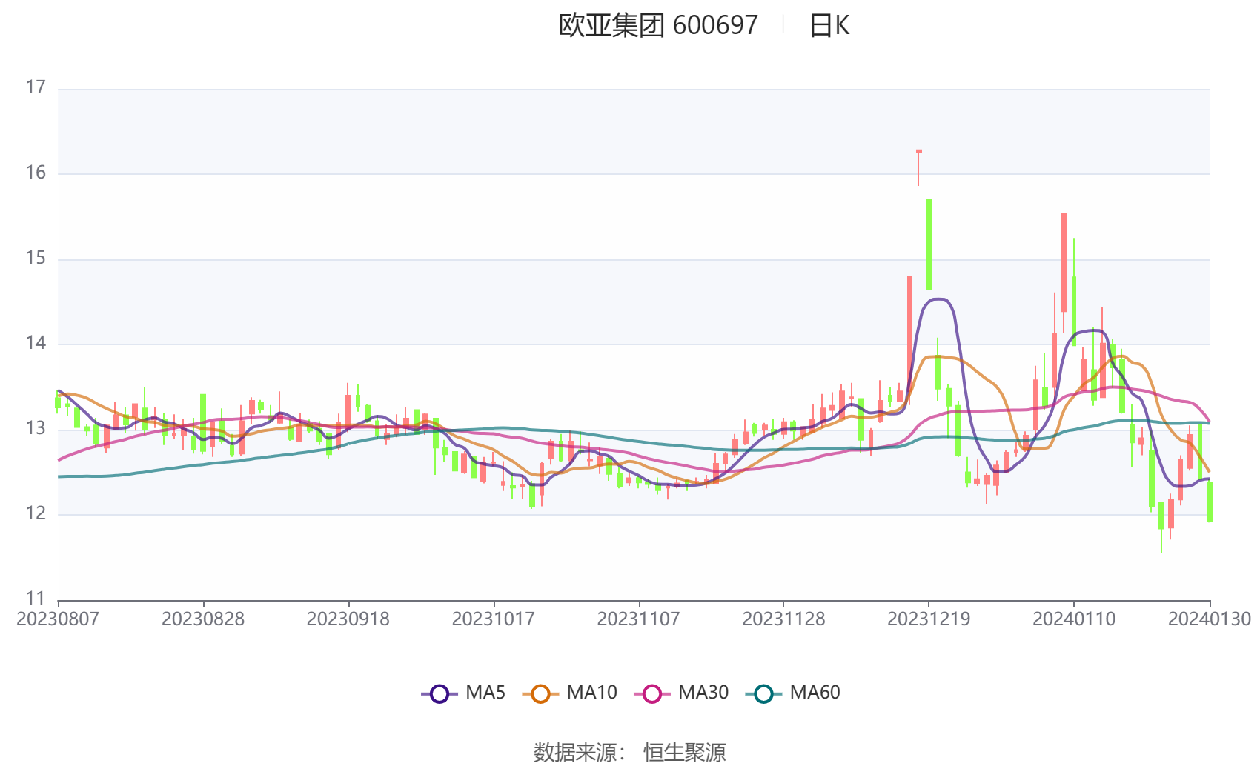The width and height of the screenshot is (1260, 766).
Task: Click the 日K label in title
Action: (x=829, y=25)
